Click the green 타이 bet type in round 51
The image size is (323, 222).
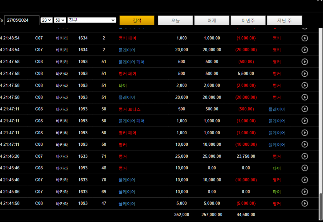[x=123, y=85]
